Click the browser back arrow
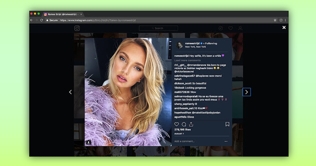The width and height of the screenshot is (316, 166). pos(32,20)
